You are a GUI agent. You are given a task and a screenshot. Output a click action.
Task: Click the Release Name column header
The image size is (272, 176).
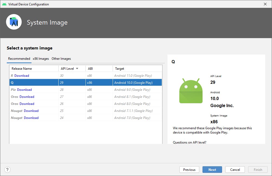(22, 69)
